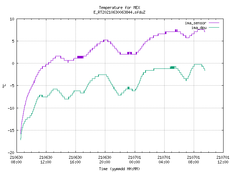The height and width of the screenshot is (172, 230).
Task: Select the ima_dpu legend label
Action: (199, 28)
